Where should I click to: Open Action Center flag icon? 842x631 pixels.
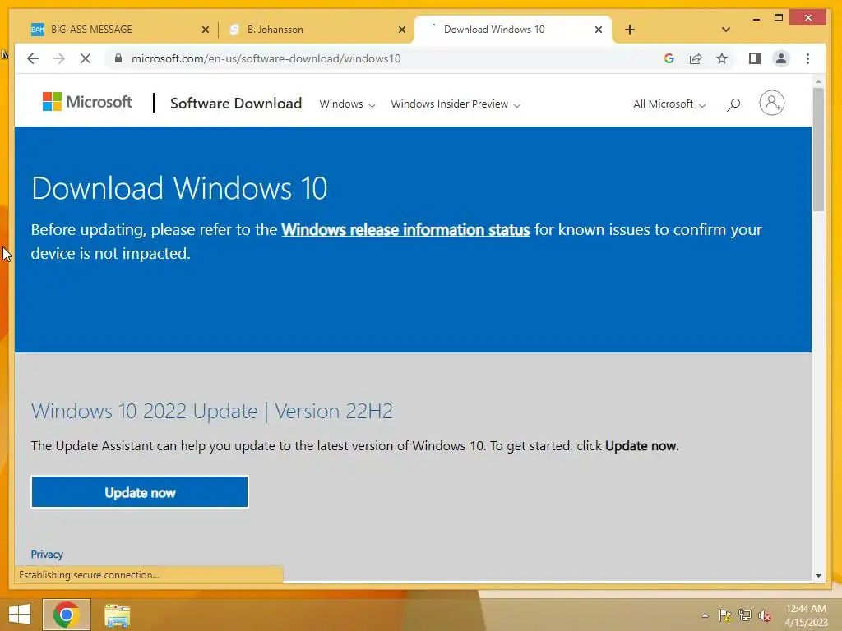coord(725,615)
